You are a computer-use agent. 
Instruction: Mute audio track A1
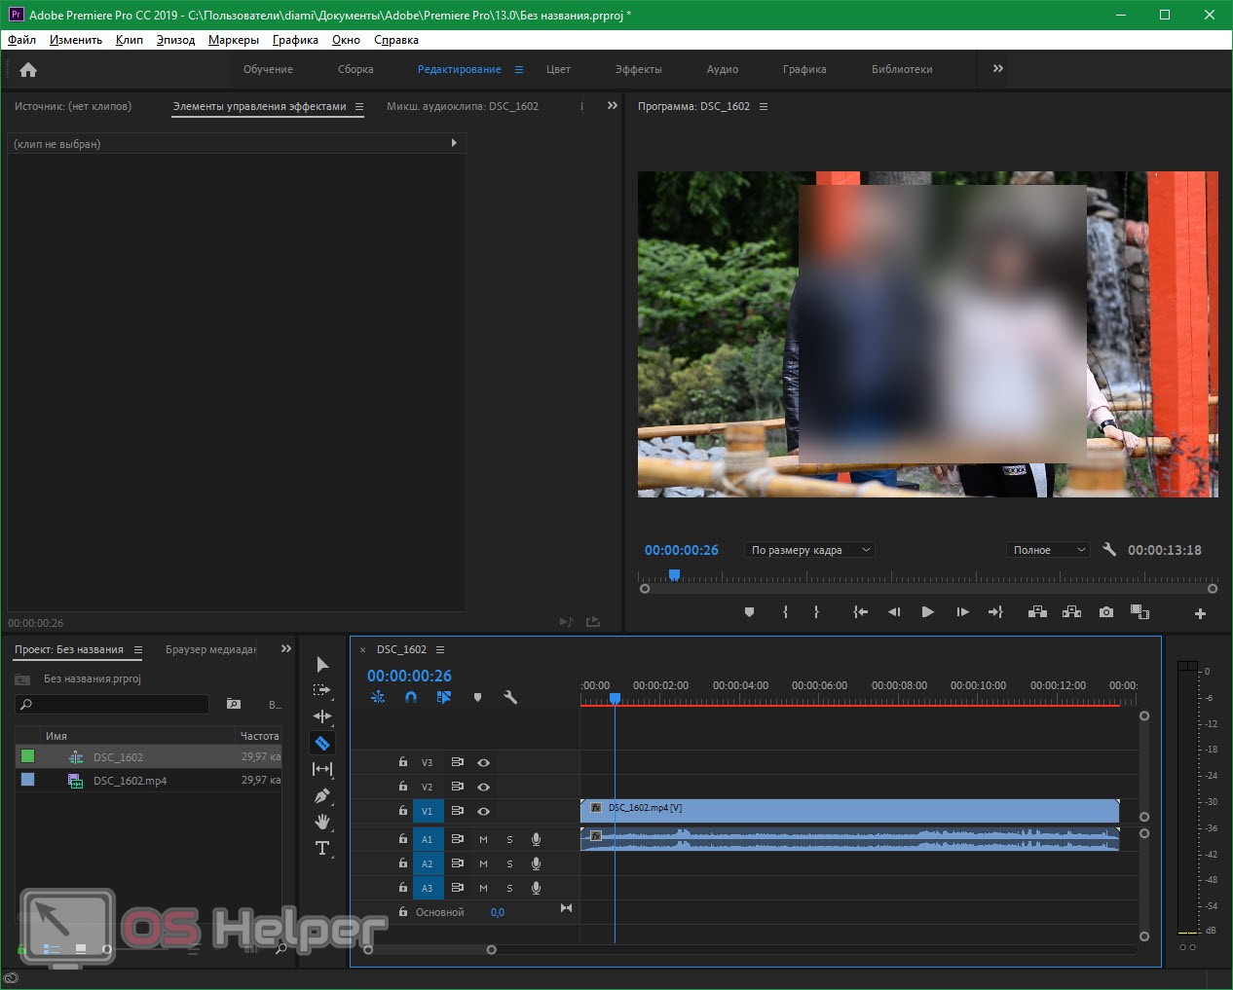(x=483, y=839)
